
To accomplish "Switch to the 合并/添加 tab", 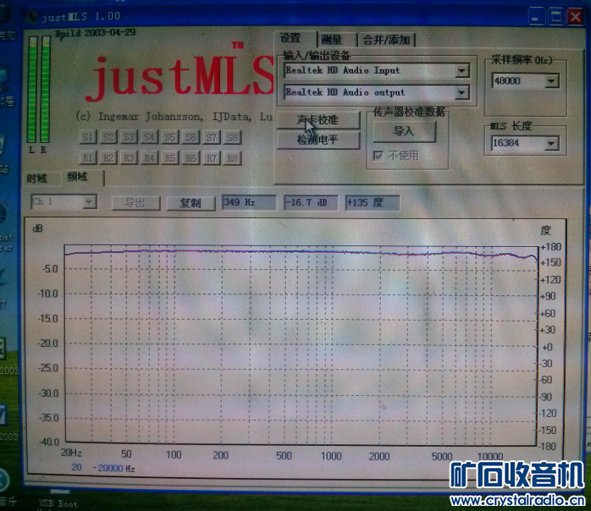I will pos(386,40).
